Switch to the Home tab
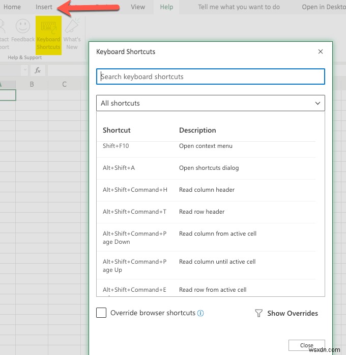Viewport: 346px width, 355px height. 12,7
